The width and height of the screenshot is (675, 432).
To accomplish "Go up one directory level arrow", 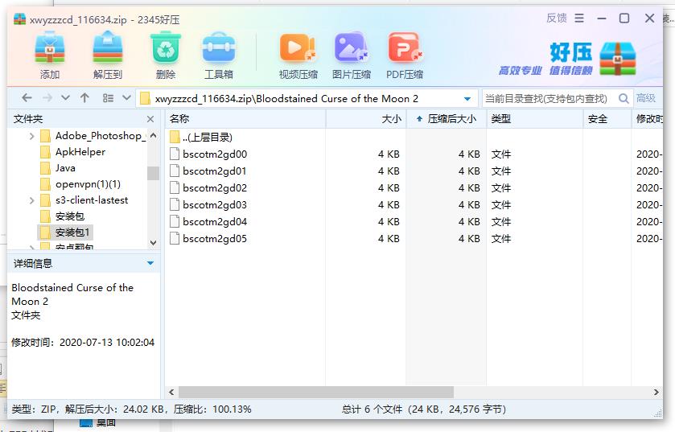I will tap(84, 98).
